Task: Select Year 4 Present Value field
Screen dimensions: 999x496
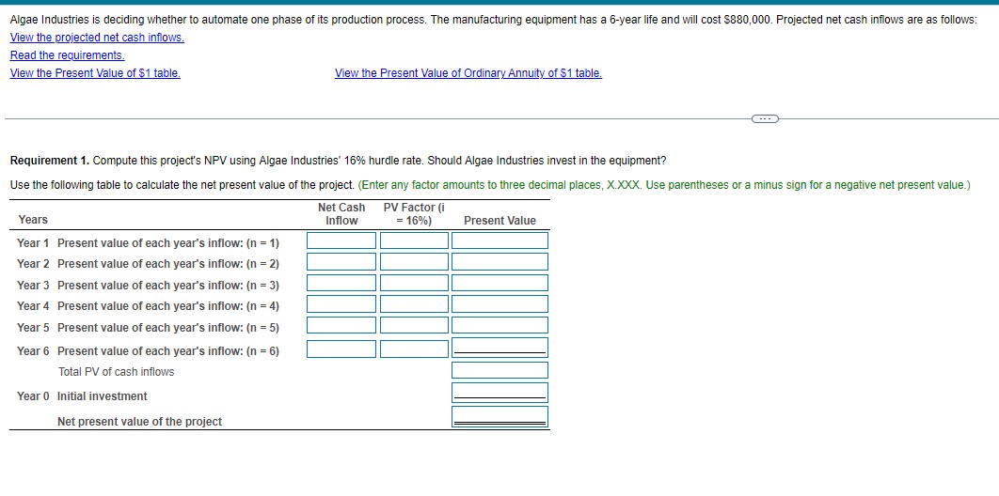Action: click(500, 304)
